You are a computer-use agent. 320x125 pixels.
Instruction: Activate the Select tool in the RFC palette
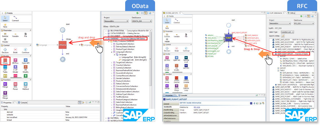pyautogui.click(x=167, y=21)
